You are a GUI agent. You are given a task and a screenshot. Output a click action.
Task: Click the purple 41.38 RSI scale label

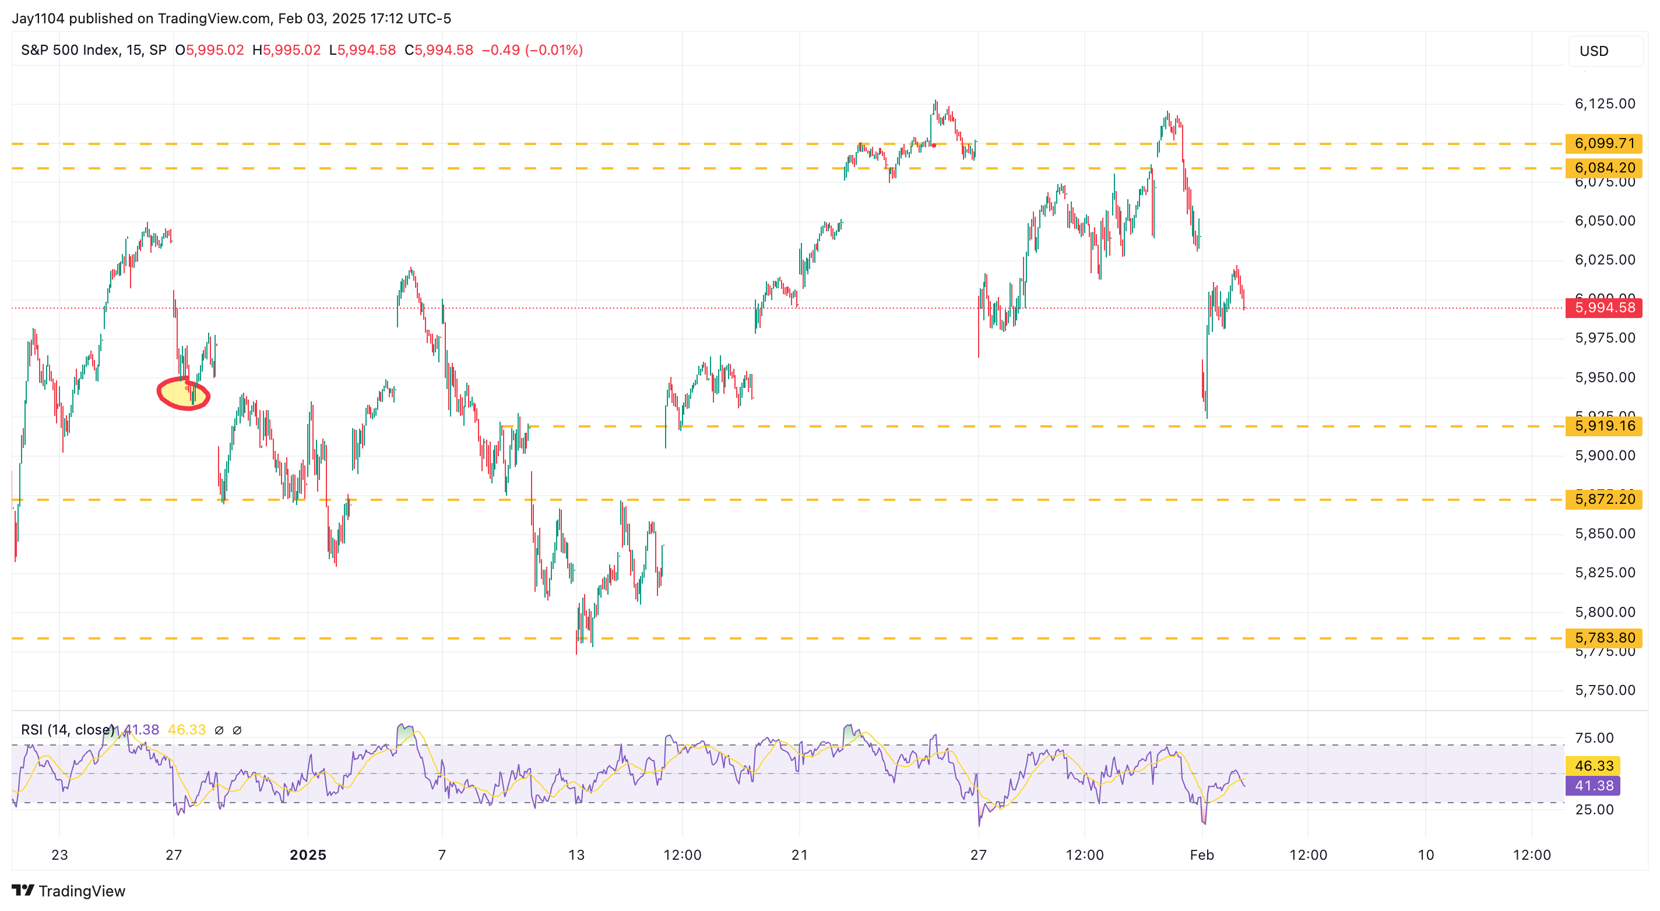point(1594,785)
